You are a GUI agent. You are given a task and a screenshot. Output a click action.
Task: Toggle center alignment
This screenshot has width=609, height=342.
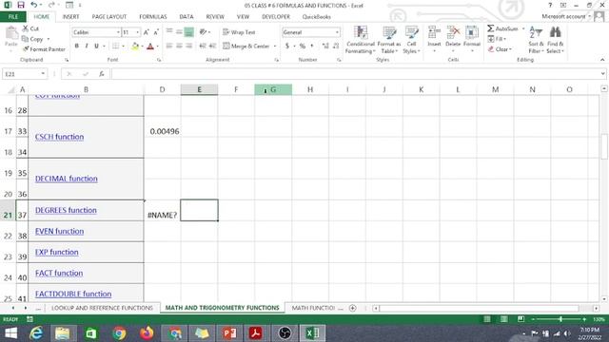pyautogui.click(x=179, y=47)
